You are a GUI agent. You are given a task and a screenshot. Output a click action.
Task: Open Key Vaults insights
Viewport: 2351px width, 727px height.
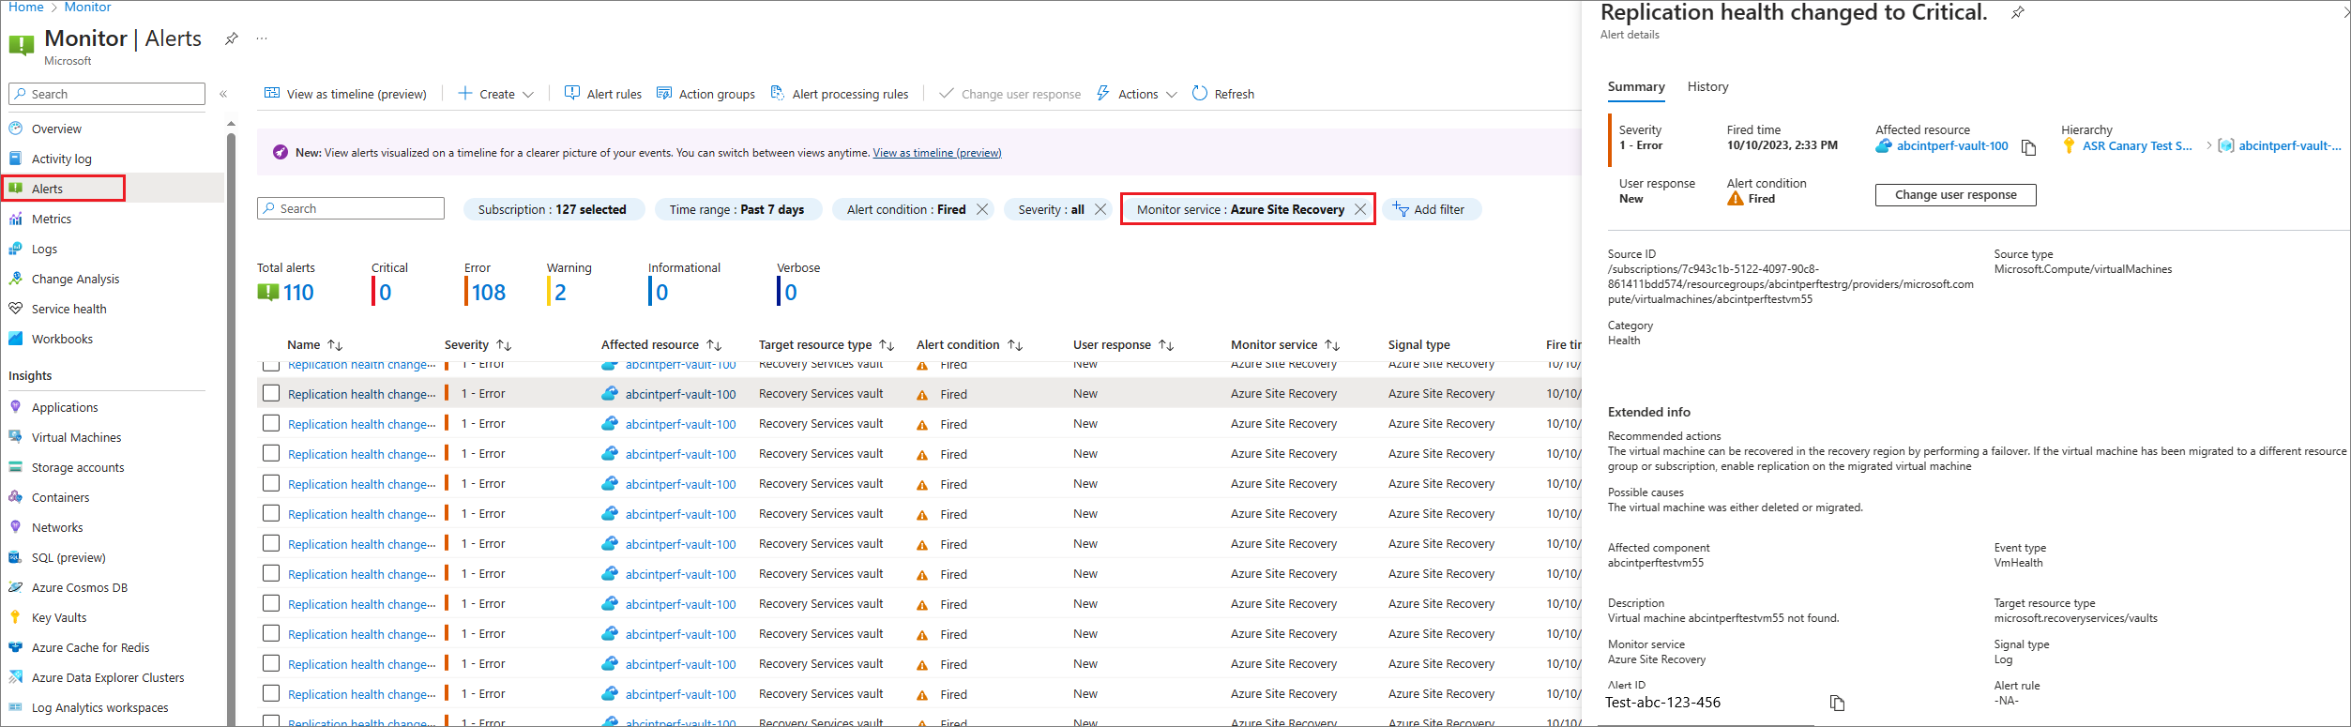click(59, 617)
